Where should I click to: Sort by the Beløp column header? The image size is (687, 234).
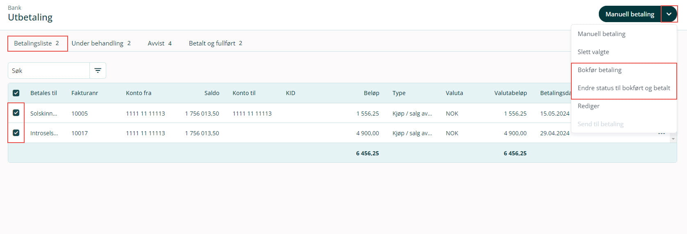(x=371, y=93)
